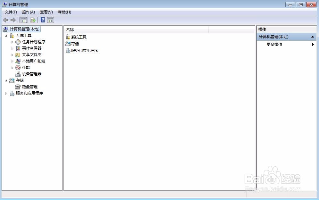Open the 更多操作 submenu arrow
This screenshot has width=319, height=200.
[313, 44]
